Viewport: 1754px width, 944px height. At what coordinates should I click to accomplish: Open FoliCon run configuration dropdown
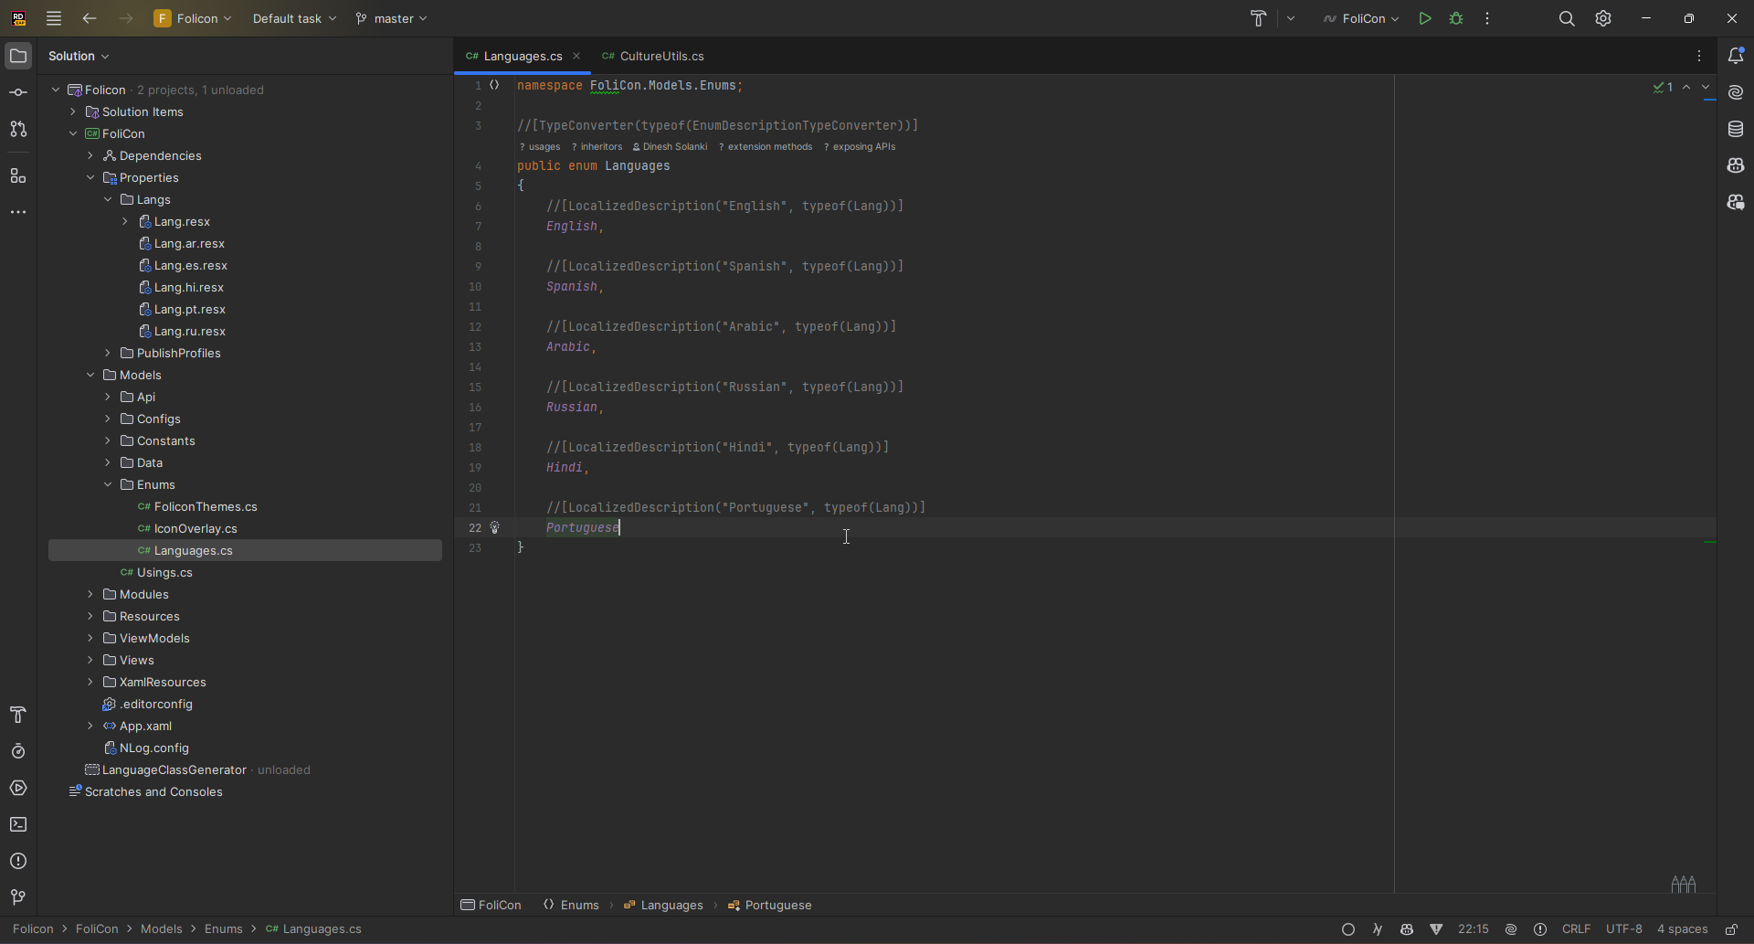1361,18
